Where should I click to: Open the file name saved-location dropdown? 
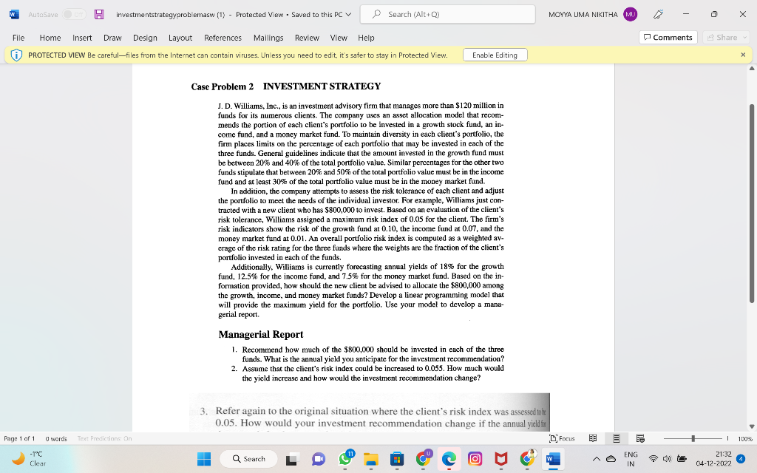[x=349, y=15]
